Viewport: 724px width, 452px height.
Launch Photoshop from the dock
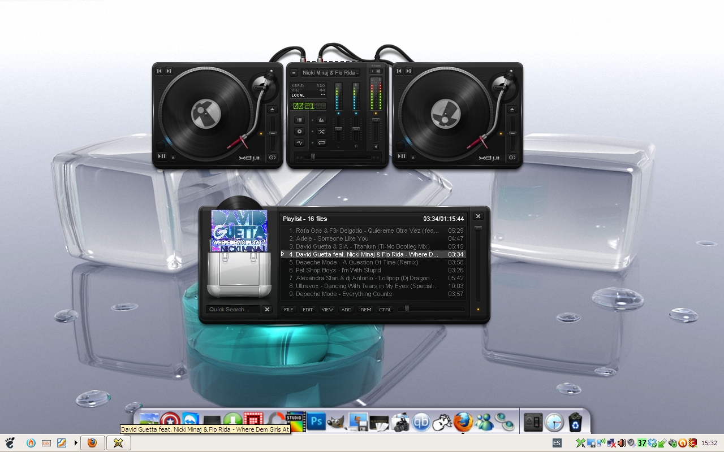coord(315,421)
